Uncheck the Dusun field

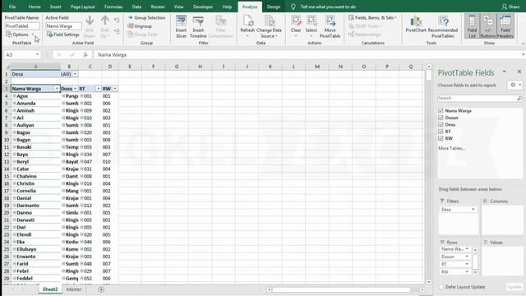point(441,118)
